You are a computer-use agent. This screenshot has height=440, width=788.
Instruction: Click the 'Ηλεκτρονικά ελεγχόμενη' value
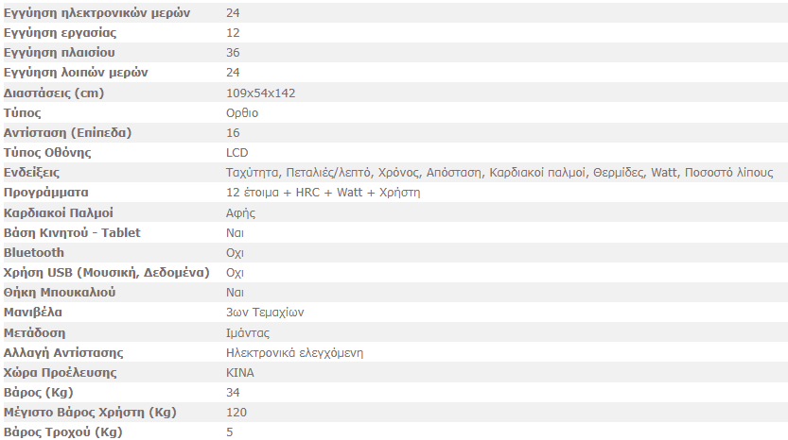(x=294, y=353)
